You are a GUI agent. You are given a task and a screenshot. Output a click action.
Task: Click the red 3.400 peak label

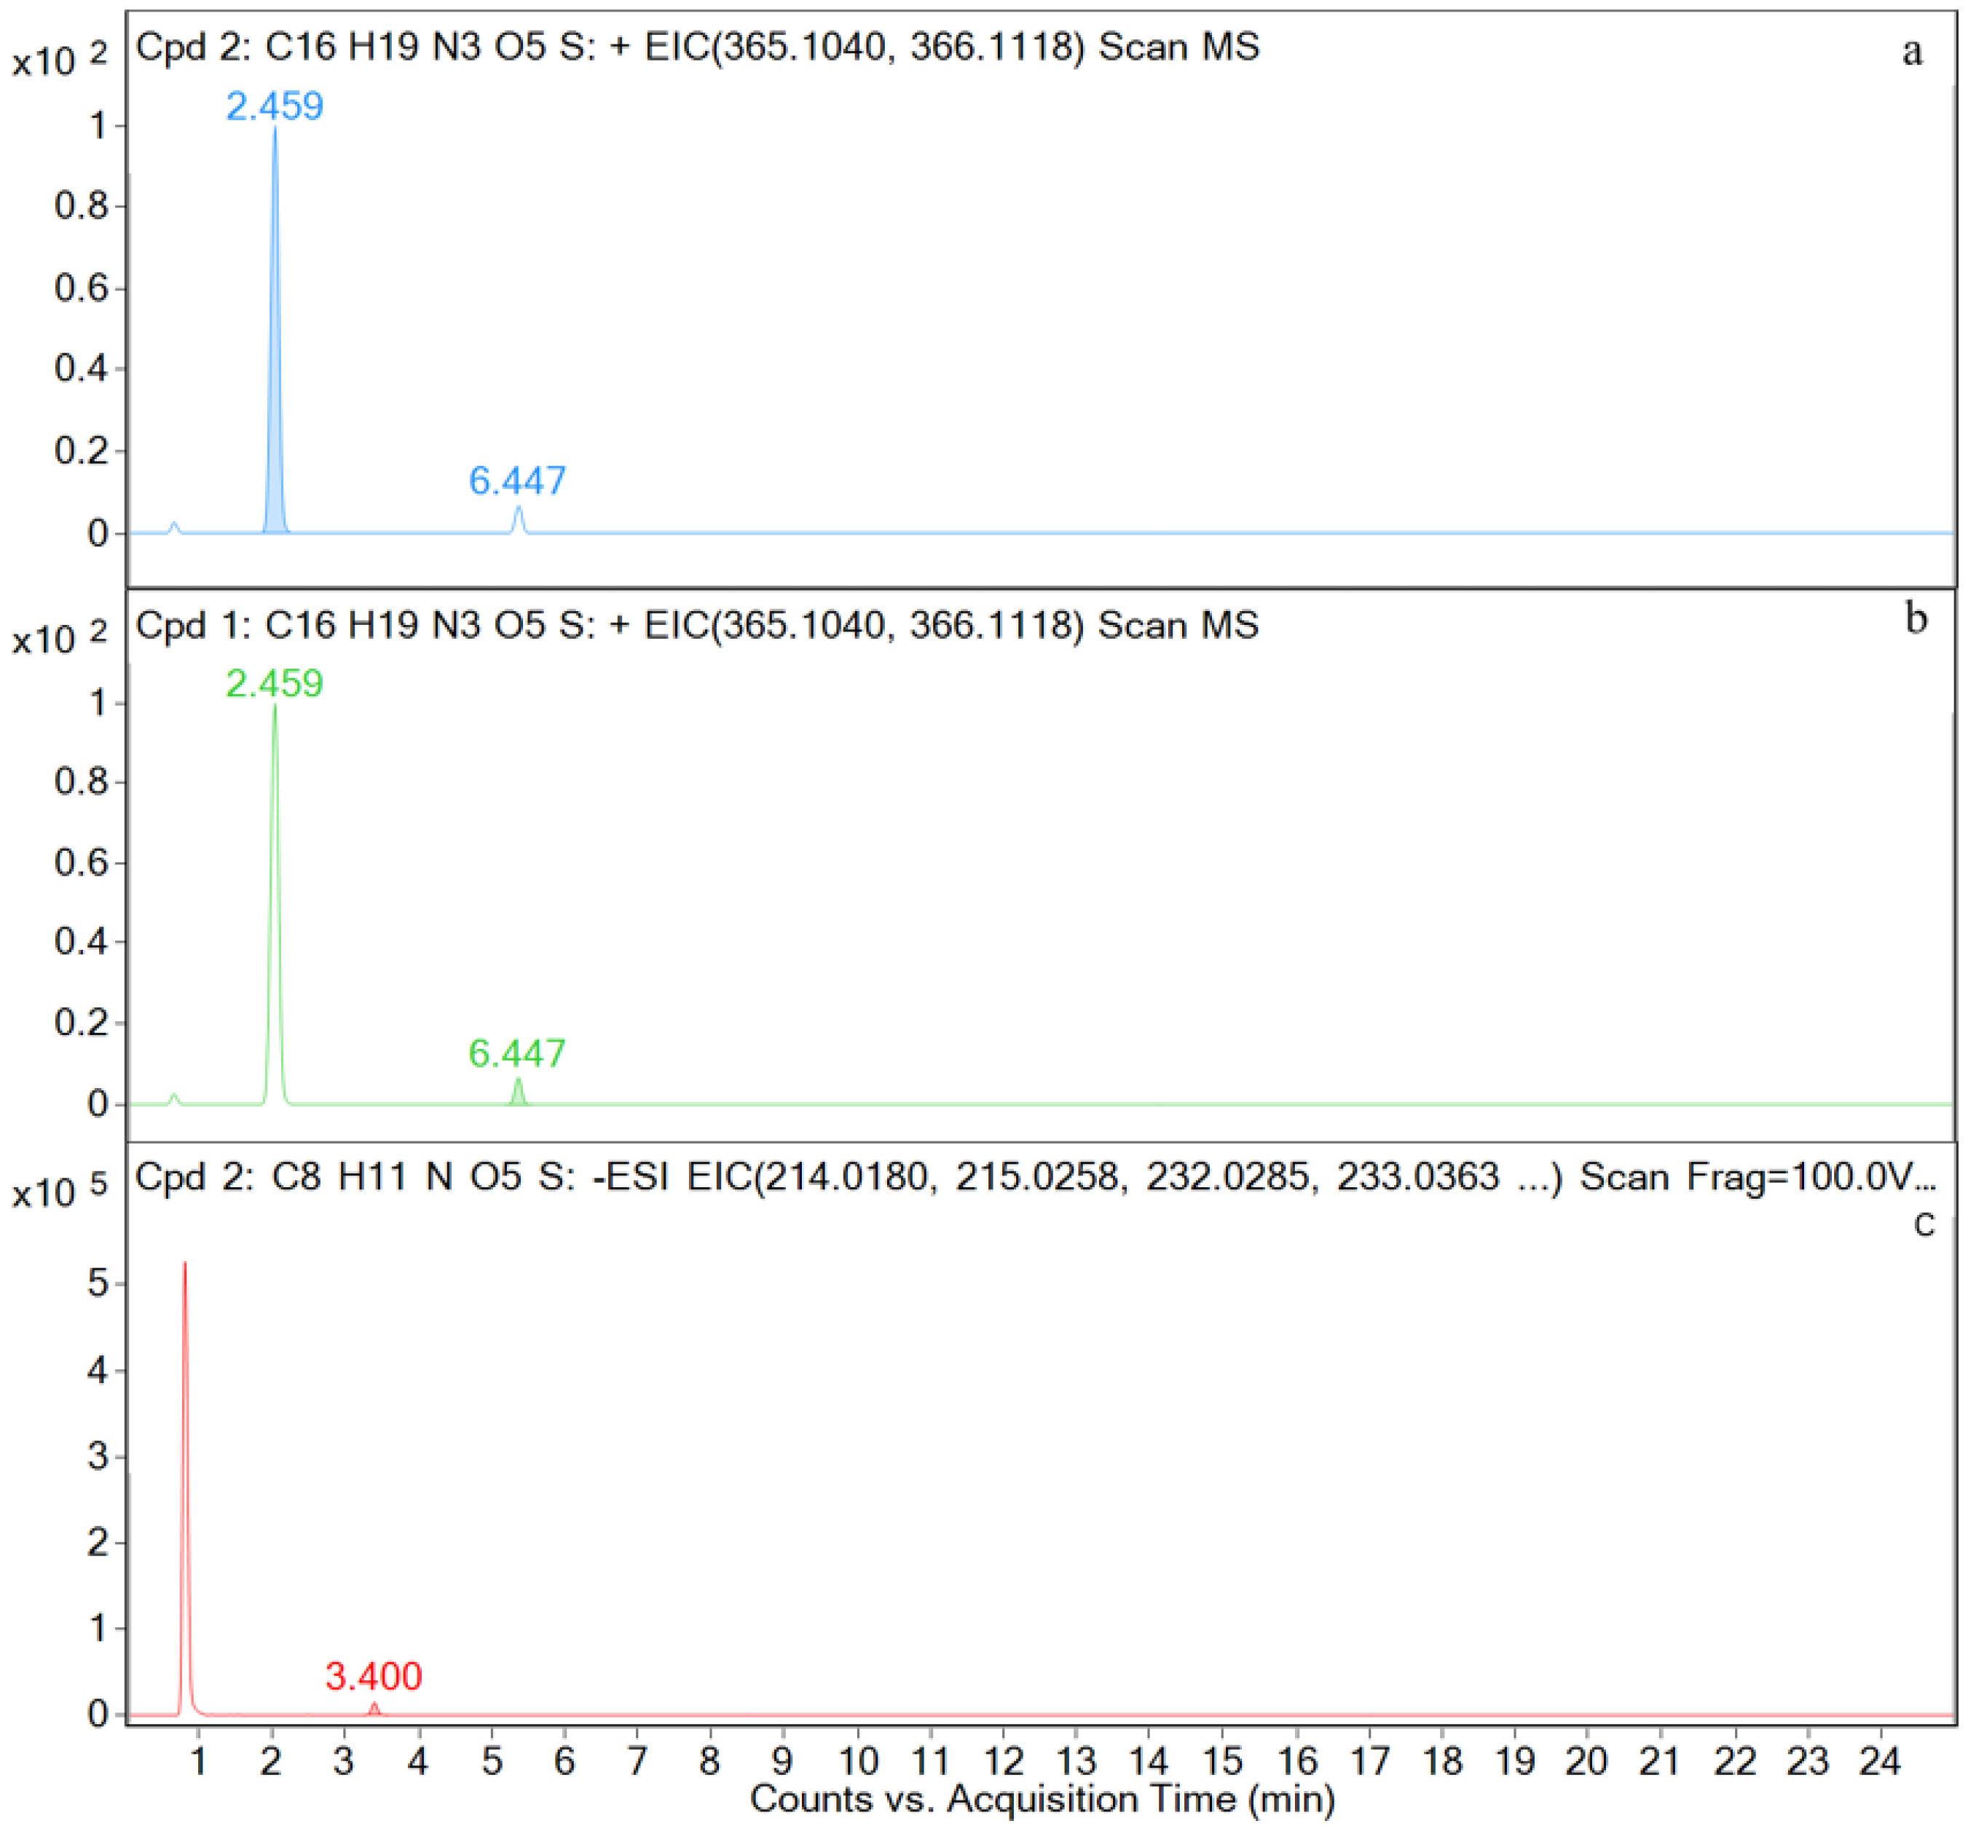click(x=374, y=1676)
